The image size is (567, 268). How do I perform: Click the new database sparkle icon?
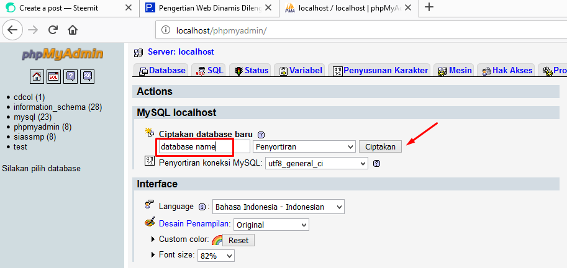[x=149, y=132]
